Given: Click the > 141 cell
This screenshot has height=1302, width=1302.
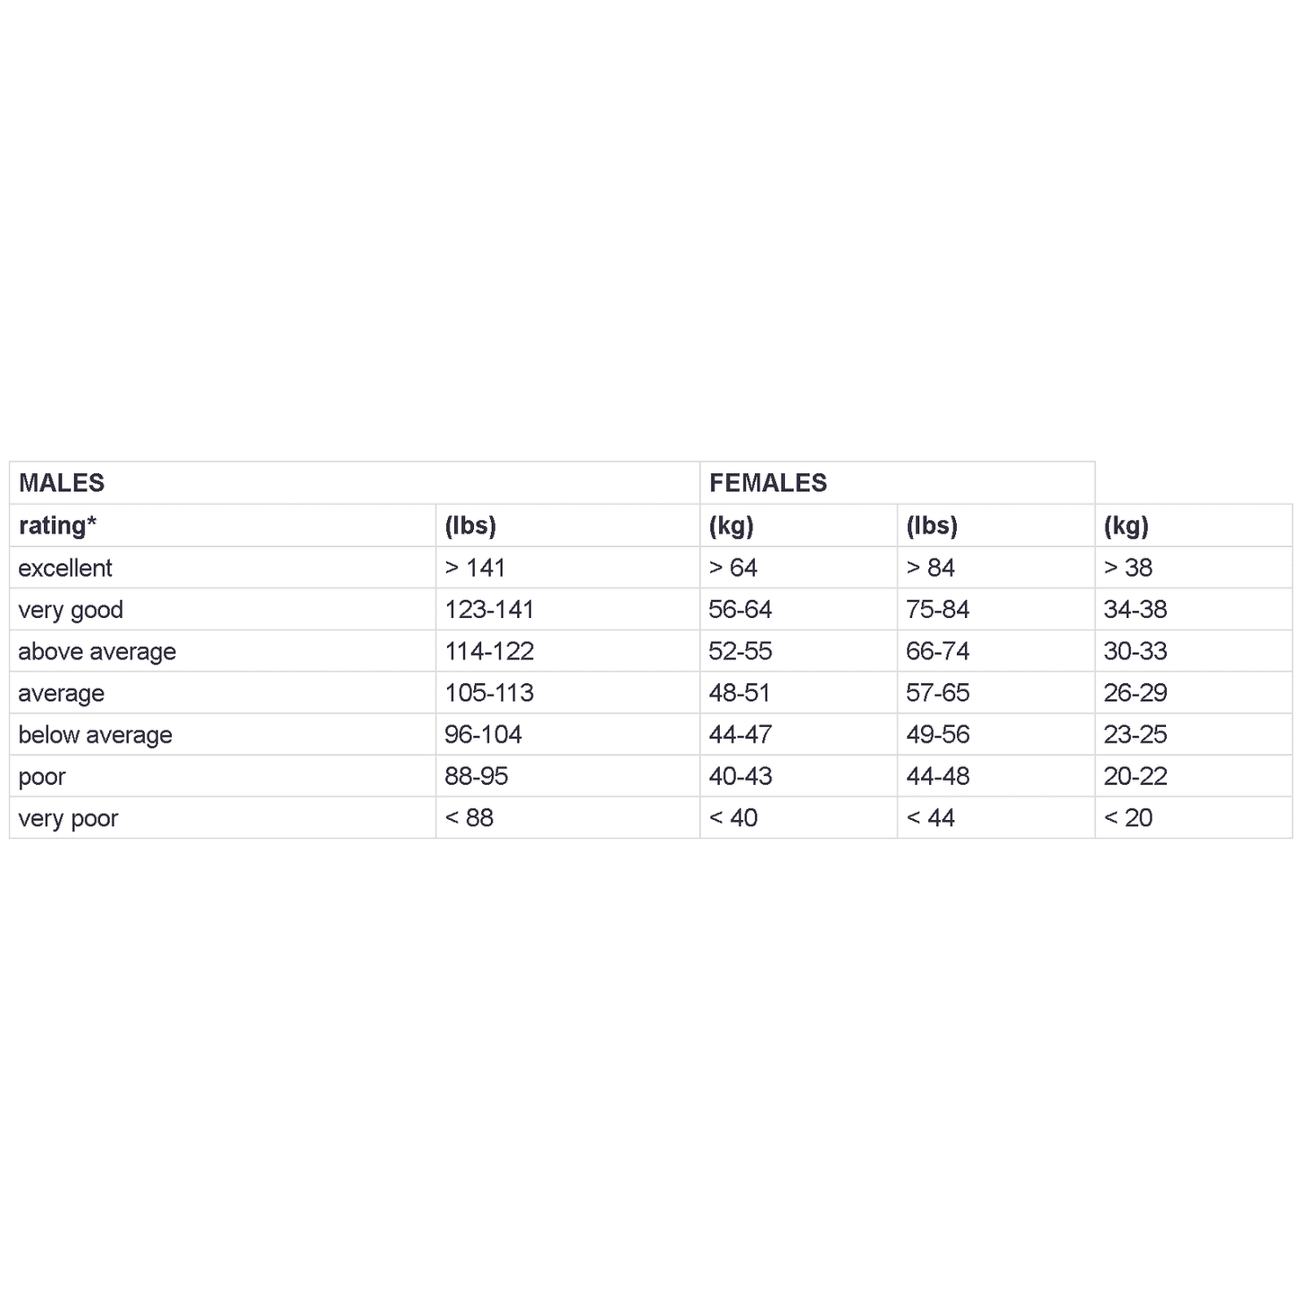Looking at the screenshot, I should point(475,568).
